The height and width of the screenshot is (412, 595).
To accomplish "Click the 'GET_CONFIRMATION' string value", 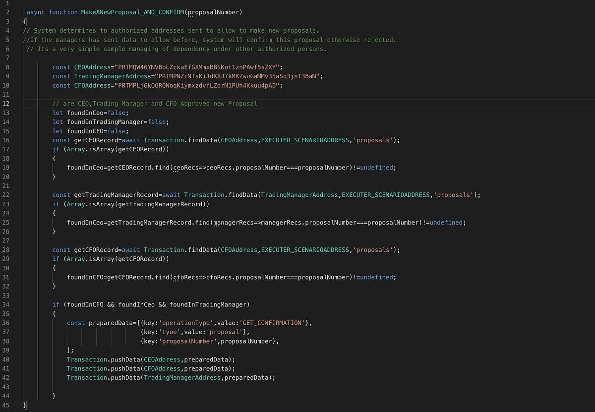I will click(272, 323).
